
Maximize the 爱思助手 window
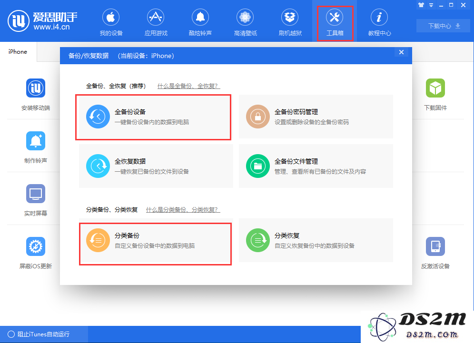tap(451, 5)
